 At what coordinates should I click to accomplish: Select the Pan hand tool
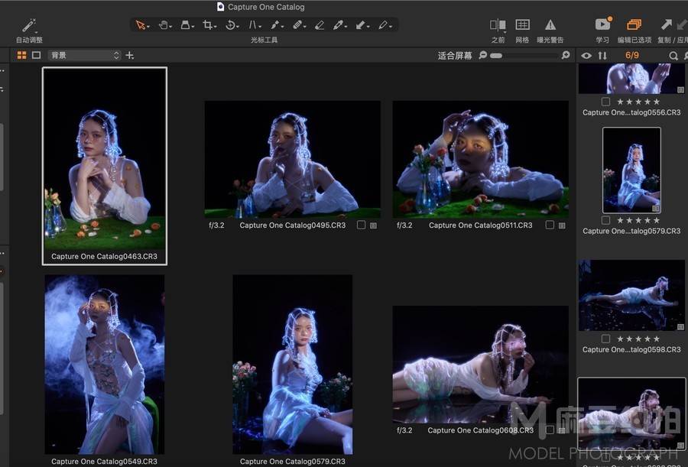click(x=163, y=25)
